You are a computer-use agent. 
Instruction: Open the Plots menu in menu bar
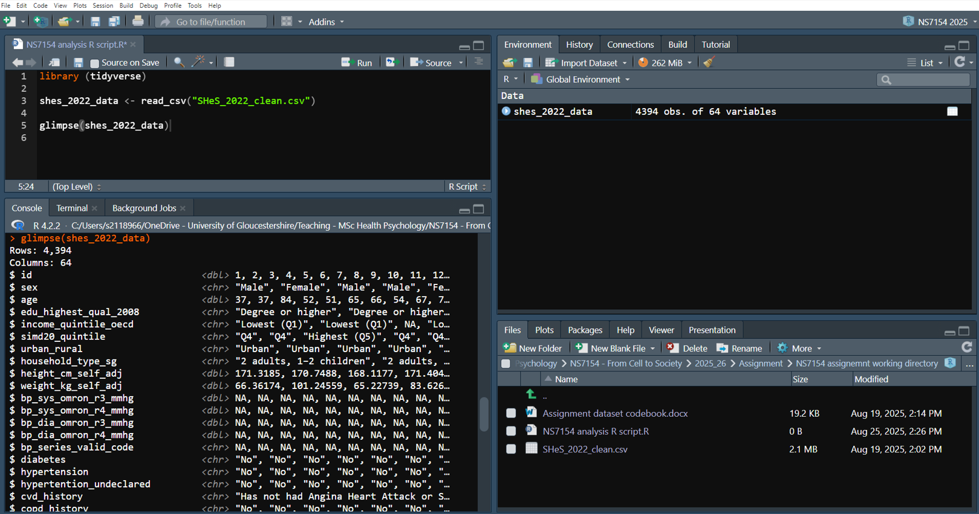[x=80, y=5]
